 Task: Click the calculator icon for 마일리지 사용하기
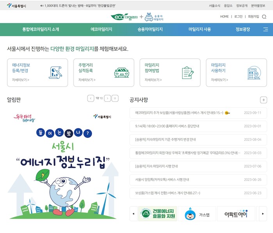(254, 73)
